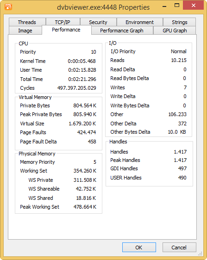Viewport: 207px width, 260px height.
Task: Minimize the Properties window
Action: click(x=164, y=6)
